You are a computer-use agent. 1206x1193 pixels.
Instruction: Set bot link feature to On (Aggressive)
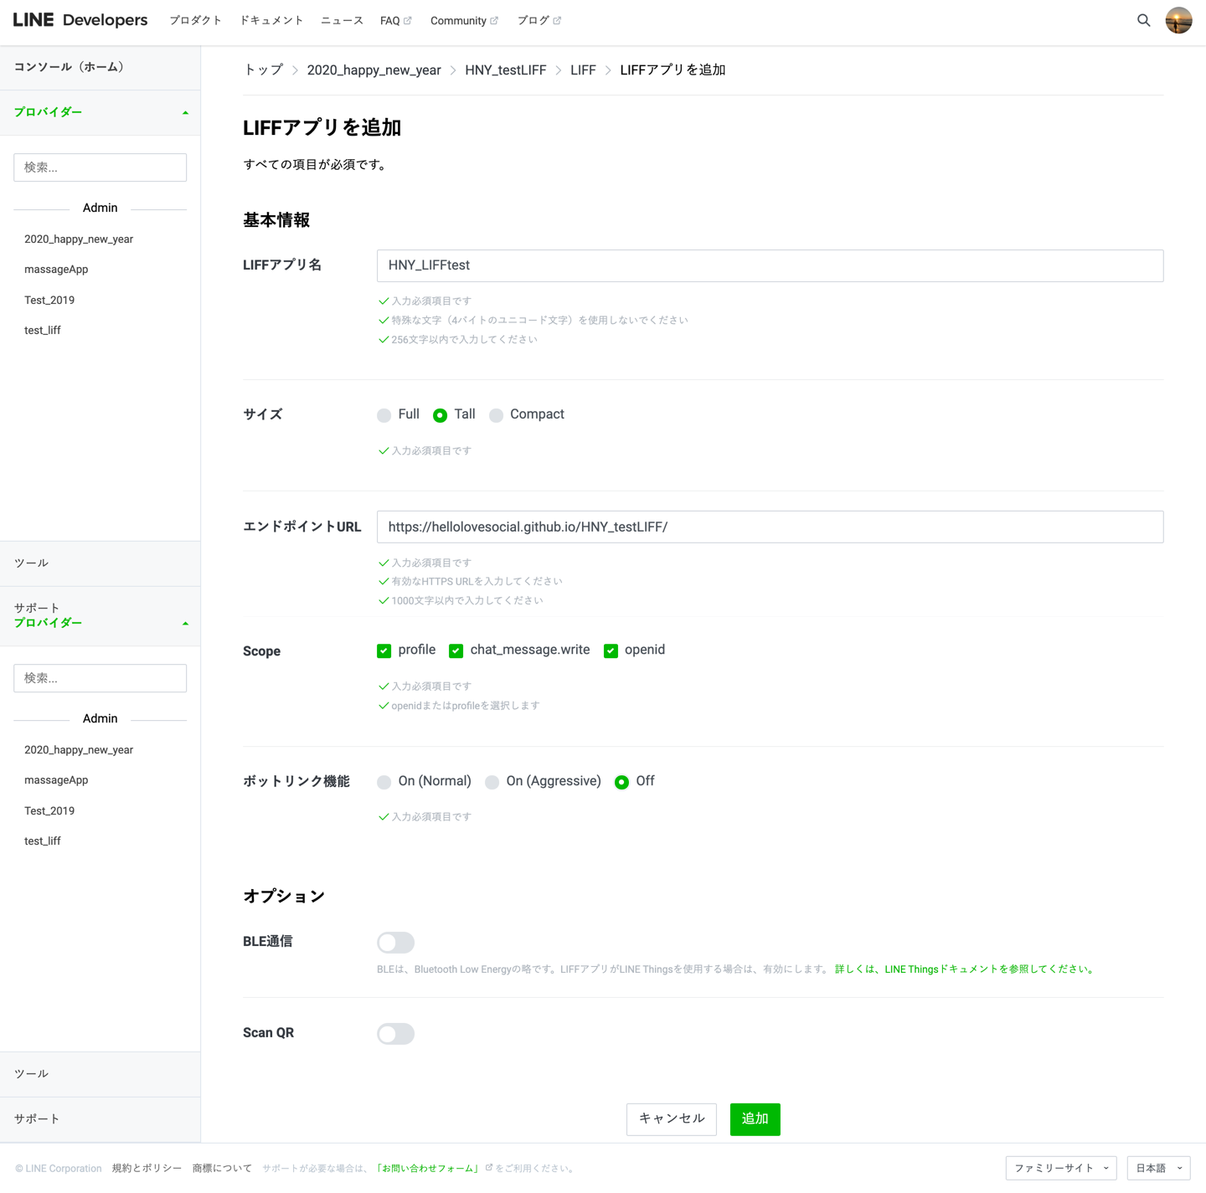[492, 782]
